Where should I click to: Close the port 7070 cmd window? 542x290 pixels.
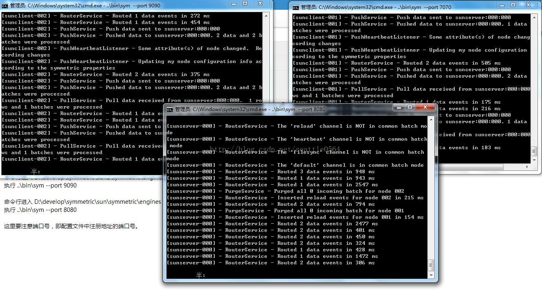529,5
